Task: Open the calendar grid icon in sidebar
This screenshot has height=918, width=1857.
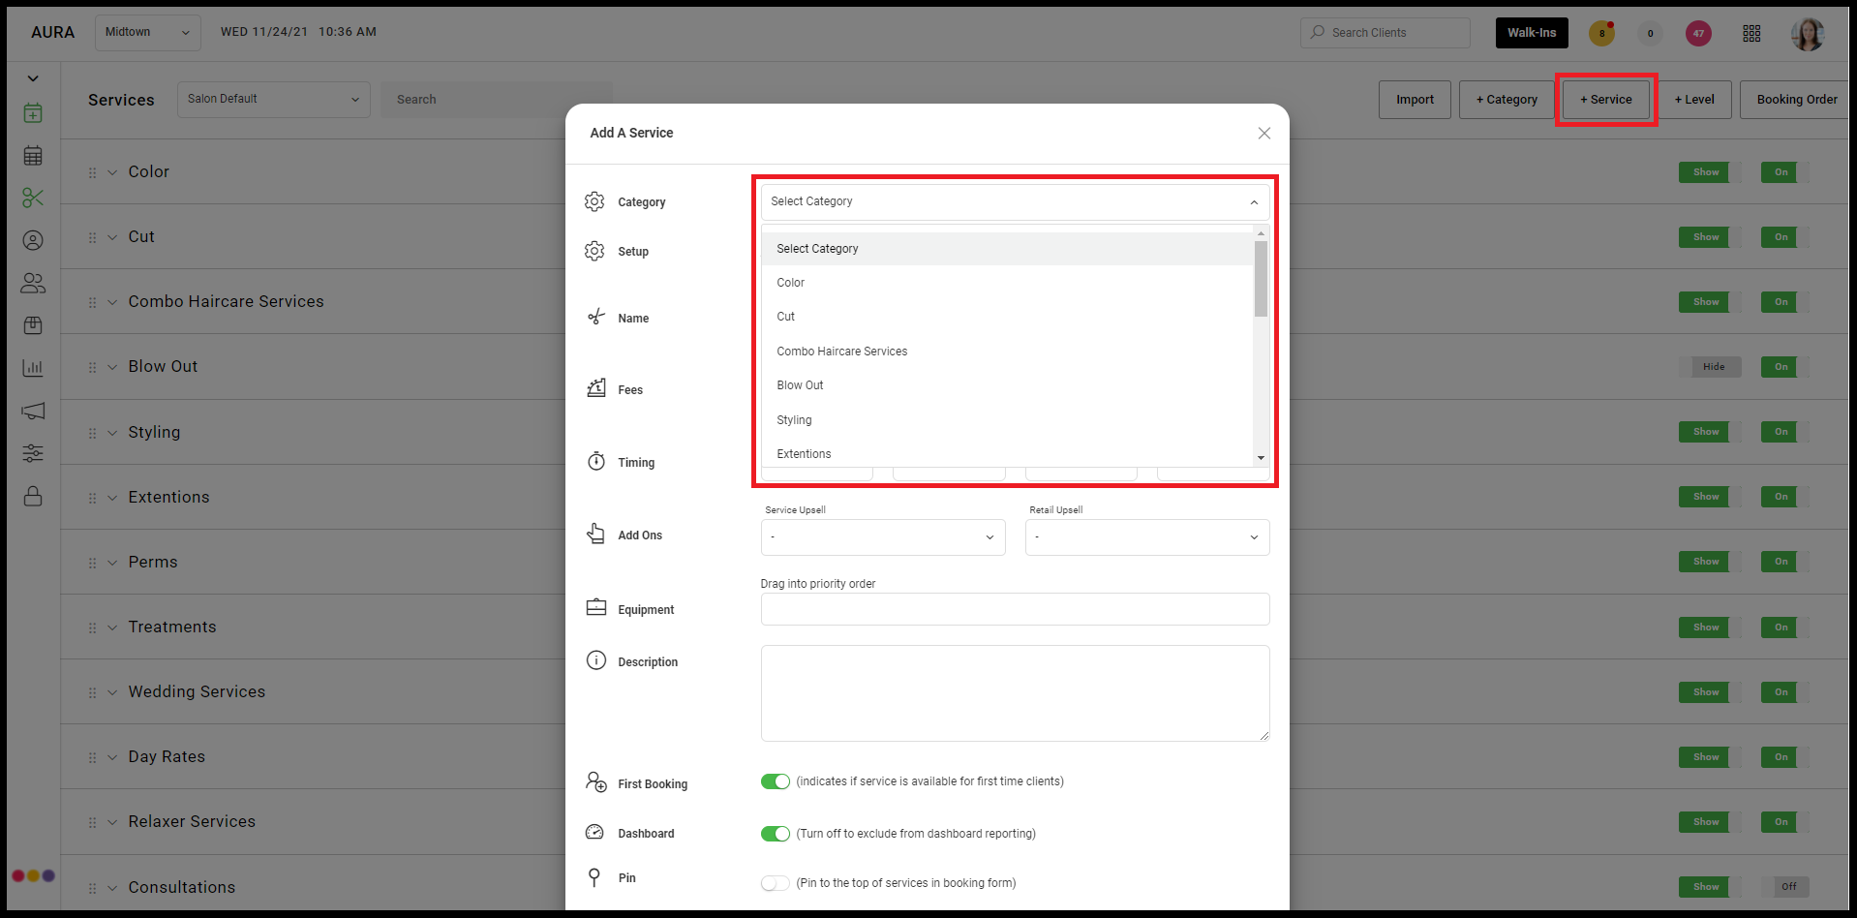Action: pyautogui.click(x=33, y=155)
